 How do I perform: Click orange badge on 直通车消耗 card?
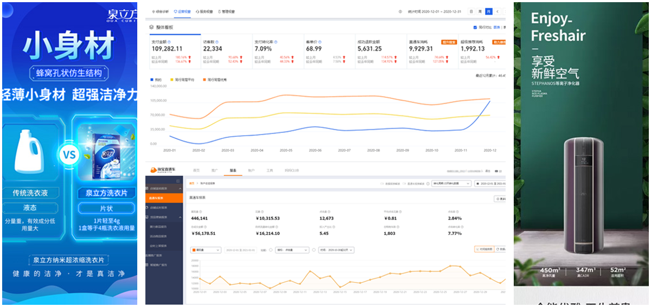coord(449,42)
